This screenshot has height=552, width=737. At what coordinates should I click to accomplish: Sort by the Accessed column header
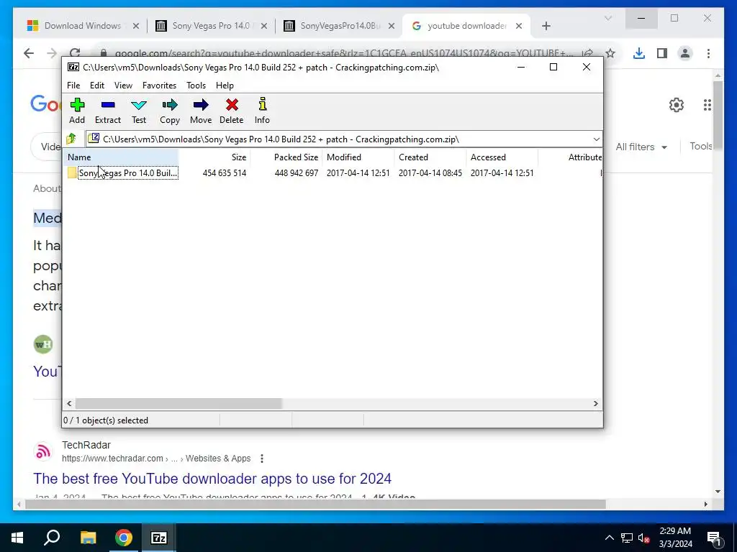click(502, 157)
